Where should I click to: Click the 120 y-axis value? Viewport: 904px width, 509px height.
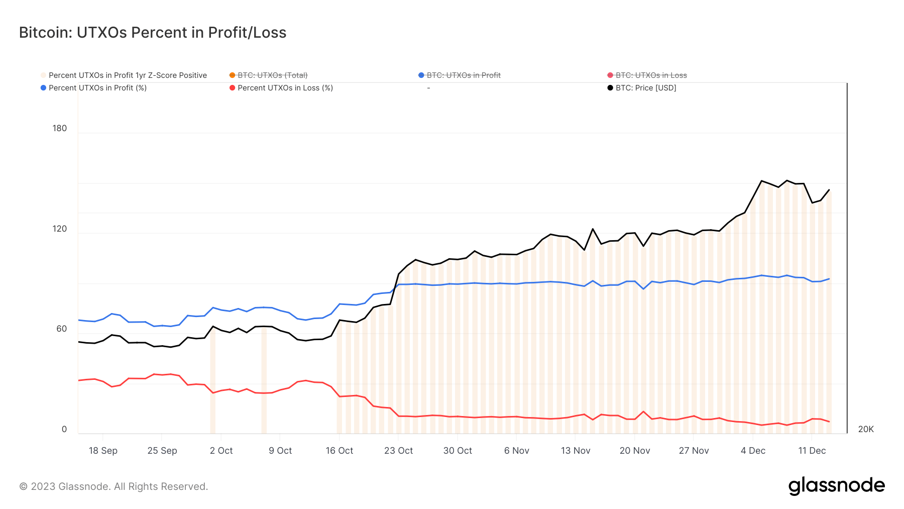pos(60,229)
